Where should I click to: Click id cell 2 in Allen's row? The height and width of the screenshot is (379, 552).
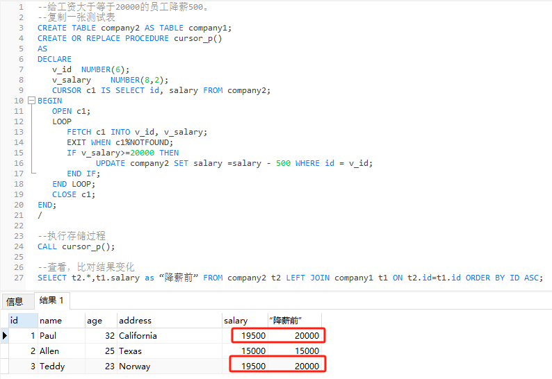click(23, 351)
